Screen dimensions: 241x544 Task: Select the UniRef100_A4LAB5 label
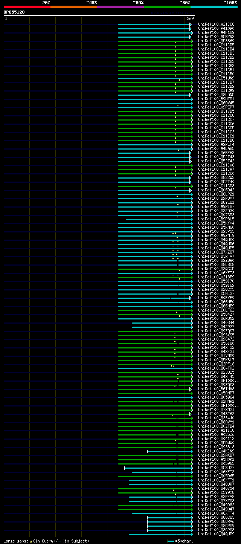click(216, 148)
